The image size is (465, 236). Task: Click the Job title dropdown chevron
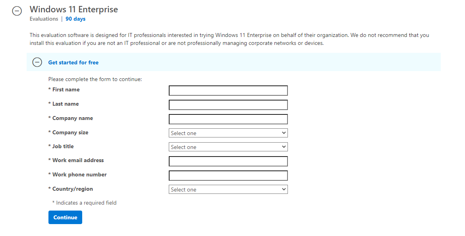[284, 147]
